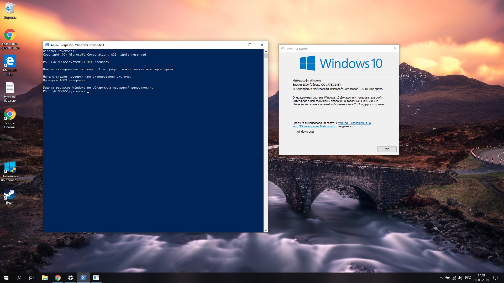Switch to Chrome on the taskbar
Viewport: 504px width, 283px height.
pyautogui.click(x=58, y=277)
